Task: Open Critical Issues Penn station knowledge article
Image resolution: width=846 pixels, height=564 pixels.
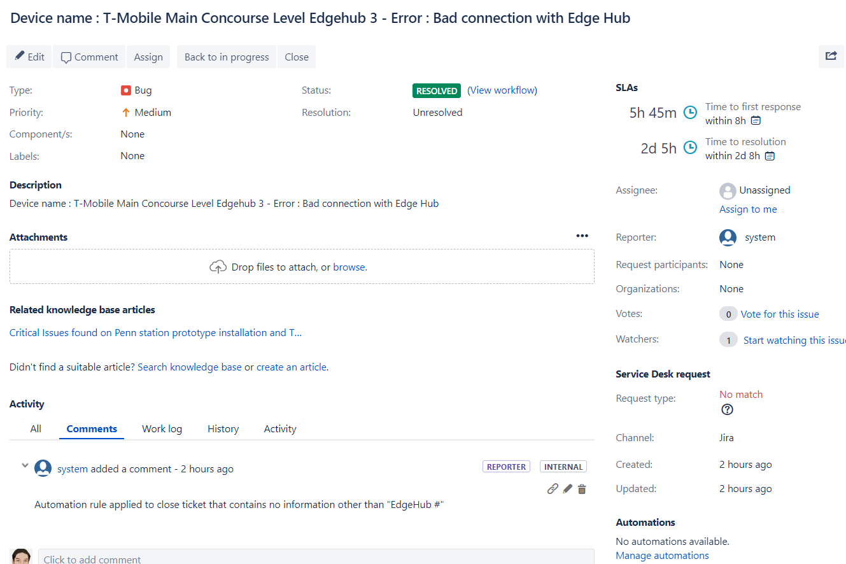Action: 155,332
